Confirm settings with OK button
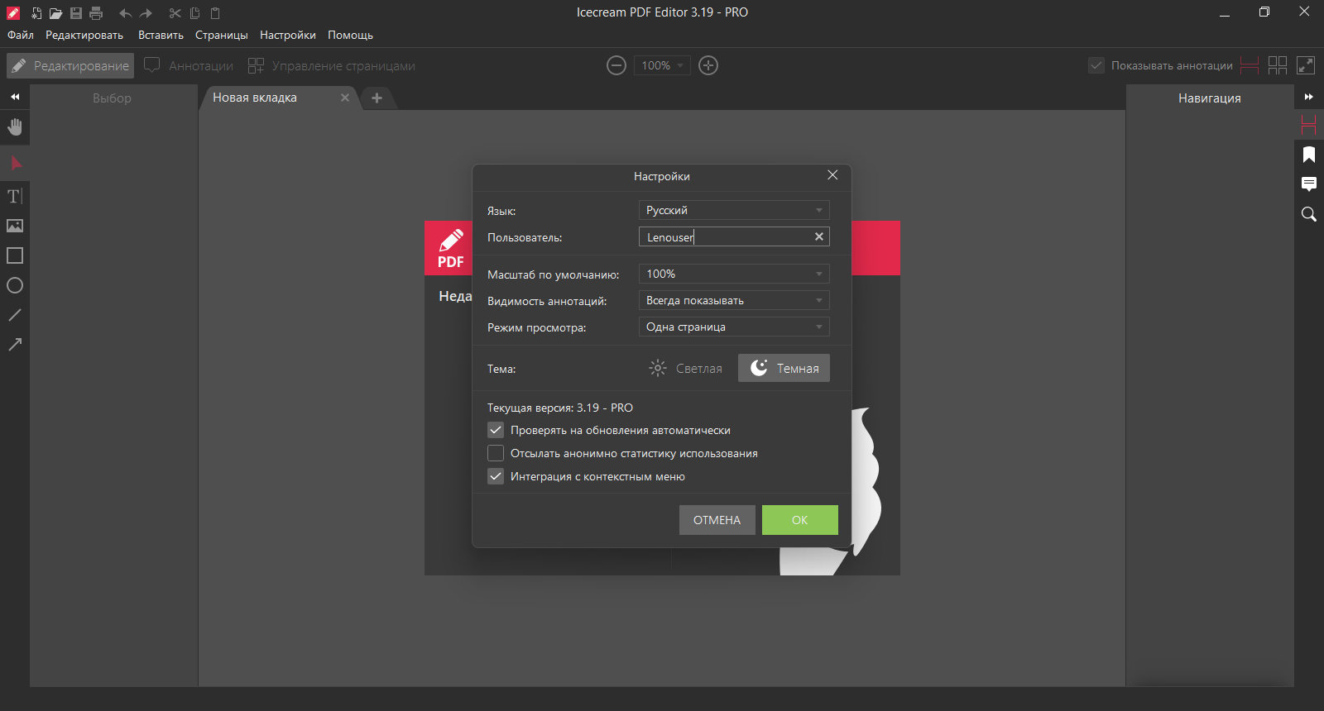The height and width of the screenshot is (711, 1324). [800, 520]
